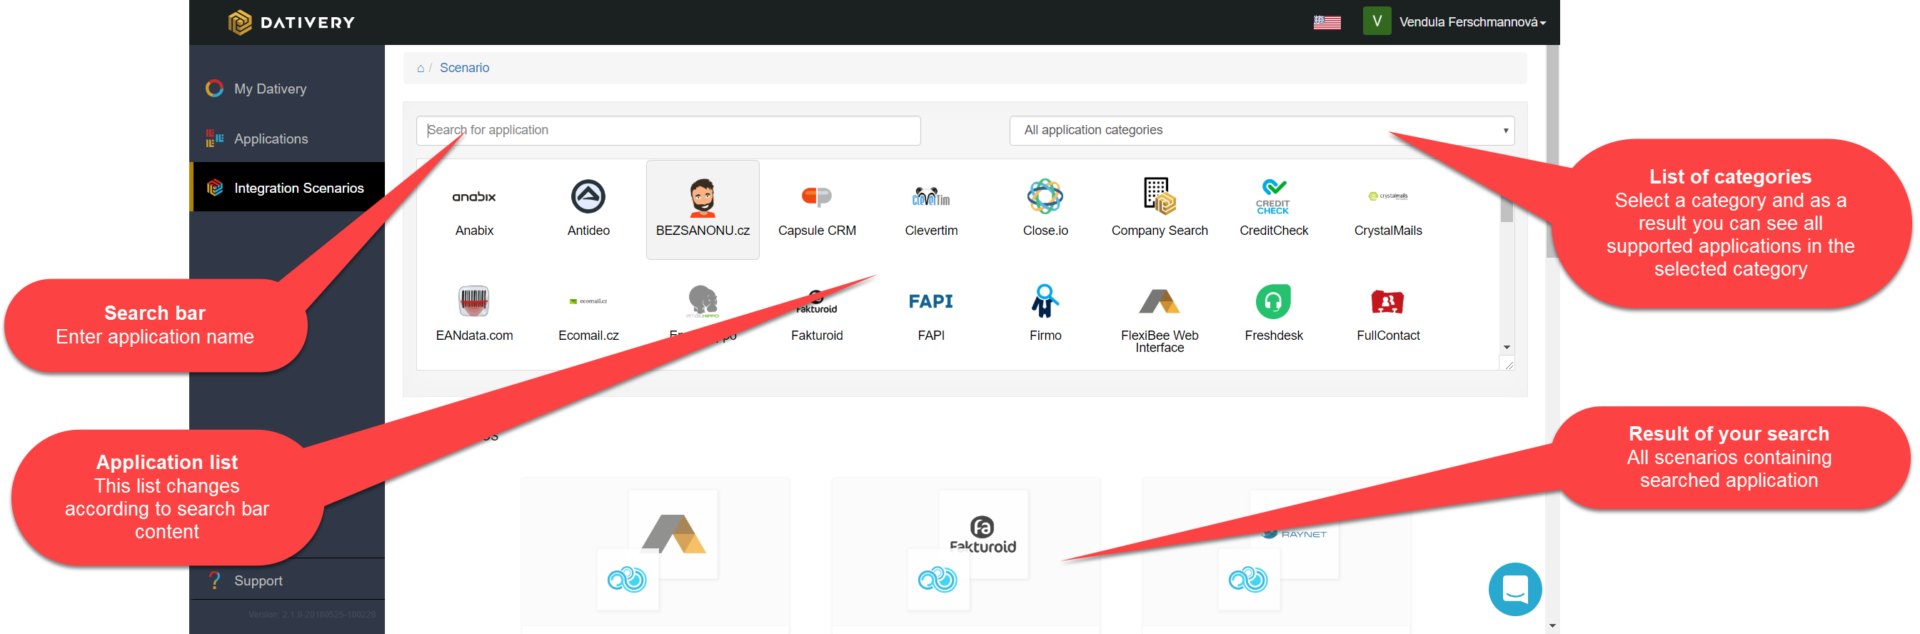Select the CreditCheck application
This screenshot has height=634, width=1920.
coord(1274,210)
